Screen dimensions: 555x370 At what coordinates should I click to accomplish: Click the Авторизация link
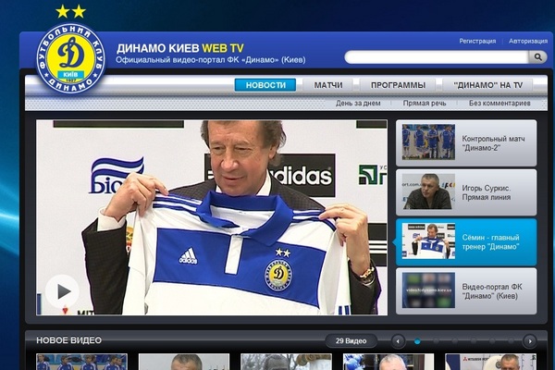527,41
